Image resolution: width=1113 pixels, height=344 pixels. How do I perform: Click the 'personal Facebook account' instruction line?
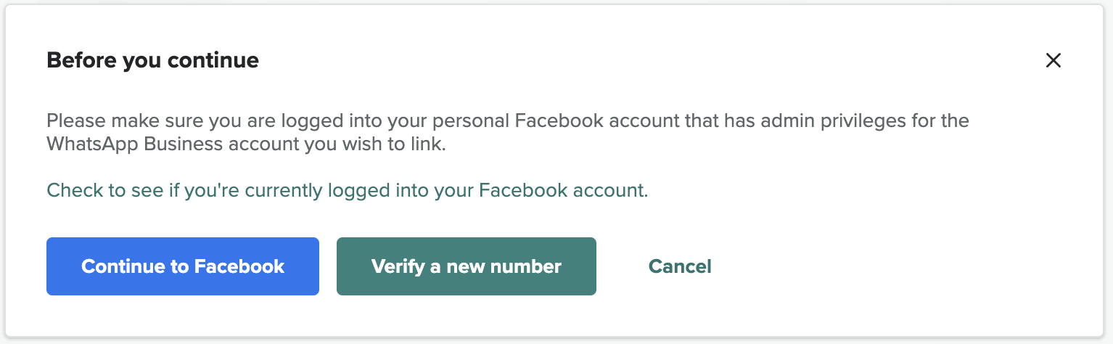click(x=508, y=120)
